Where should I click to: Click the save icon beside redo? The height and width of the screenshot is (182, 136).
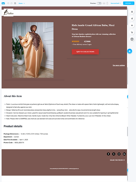[15, 3]
